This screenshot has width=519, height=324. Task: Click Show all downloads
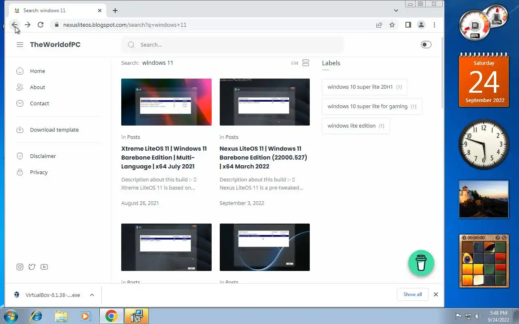pos(412,294)
